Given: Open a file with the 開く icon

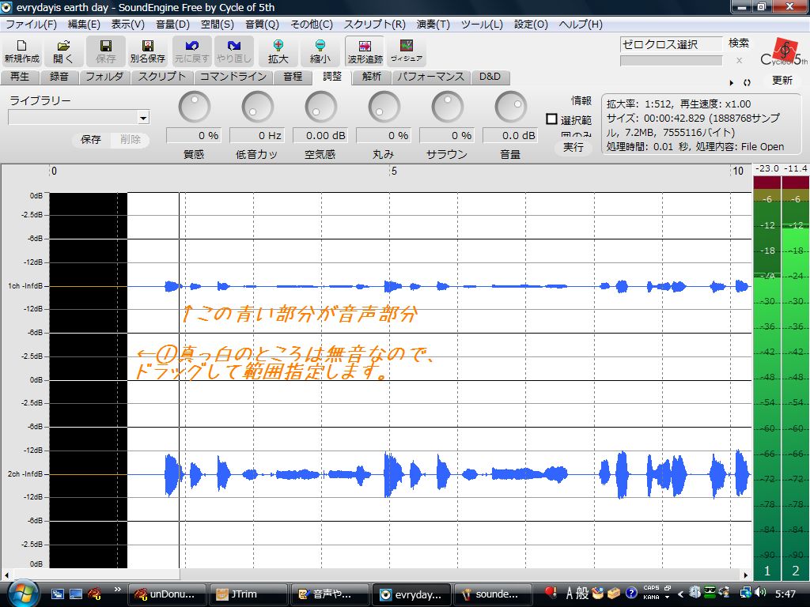Looking at the screenshot, I should (63, 51).
